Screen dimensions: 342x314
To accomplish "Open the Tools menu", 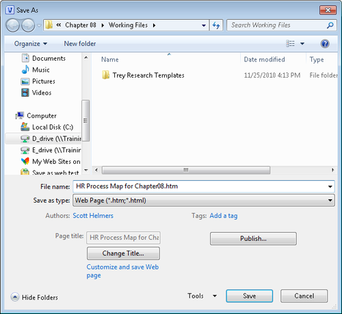I will point(202,296).
